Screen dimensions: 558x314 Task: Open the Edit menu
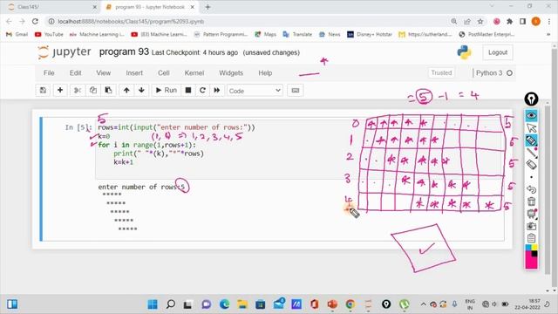[75, 73]
